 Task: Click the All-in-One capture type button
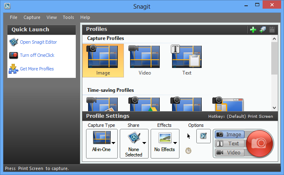(x=102, y=144)
